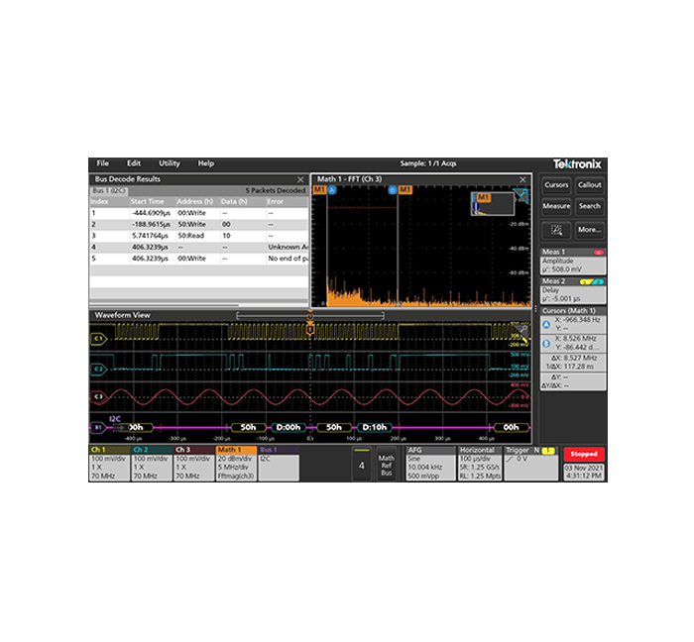Open the Utility menu

(170, 163)
